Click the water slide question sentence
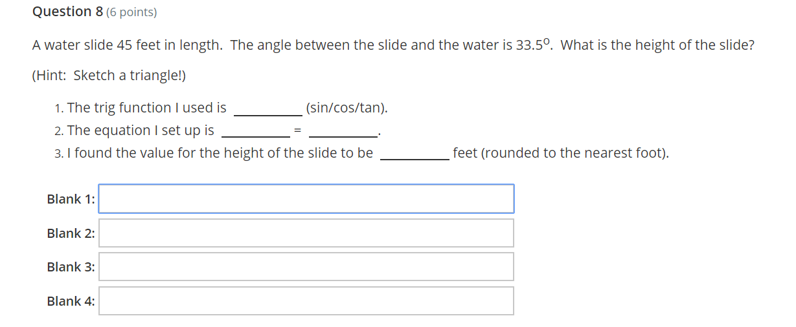 392,46
